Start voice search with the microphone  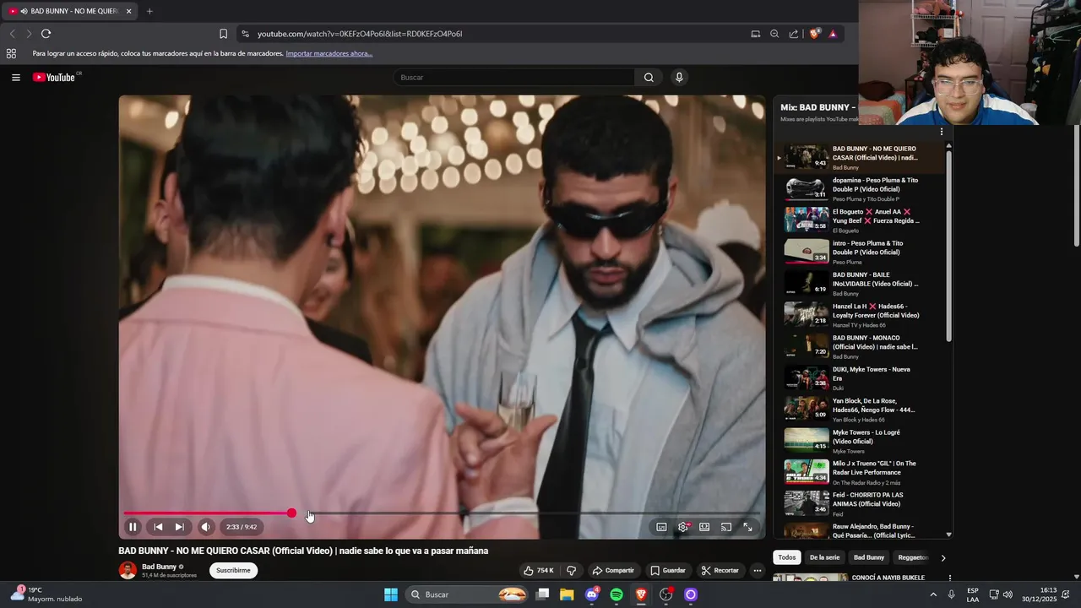click(x=679, y=77)
